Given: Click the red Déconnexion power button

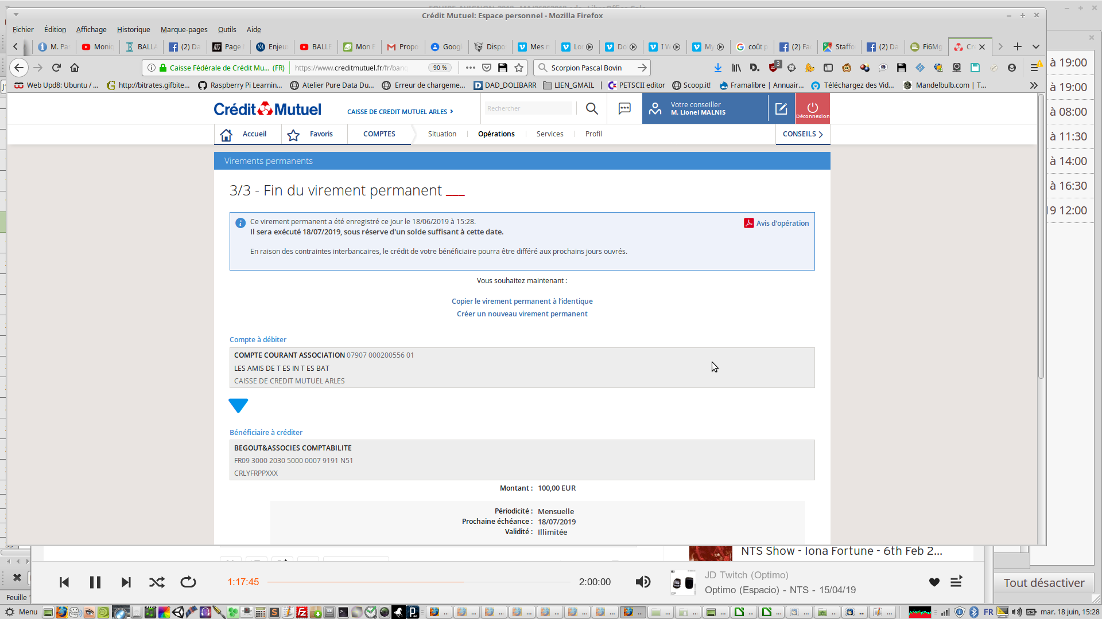Looking at the screenshot, I should tap(812, 108).
